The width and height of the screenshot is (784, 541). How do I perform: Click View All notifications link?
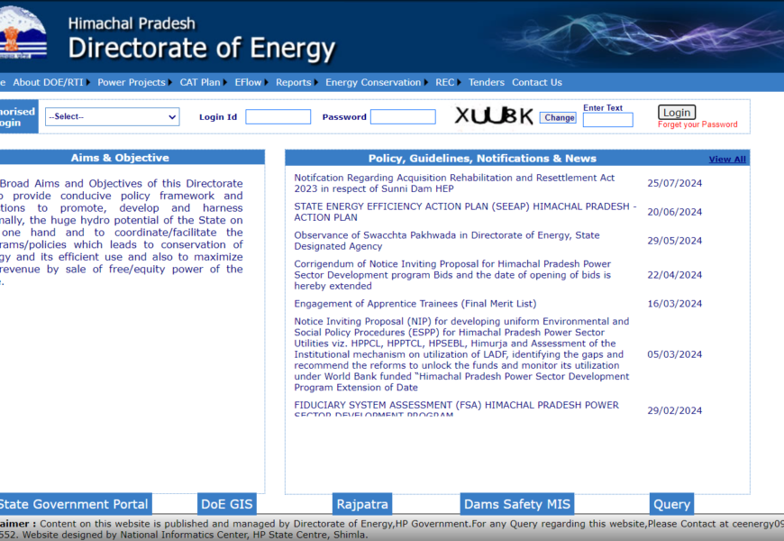pyautogui.click(x=727, y=160)
